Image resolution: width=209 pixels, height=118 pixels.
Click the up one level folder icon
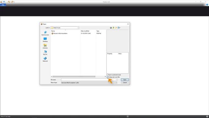click(113, 28)
